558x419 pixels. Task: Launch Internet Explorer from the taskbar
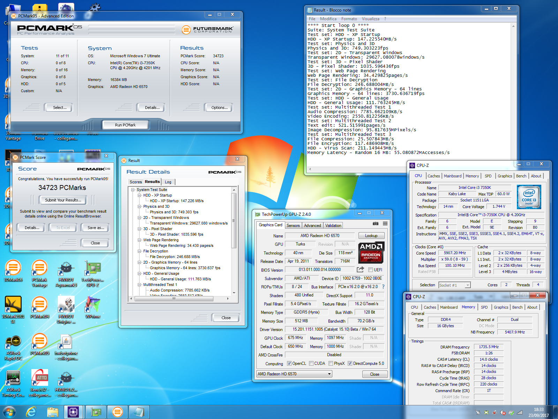click(x=31, y=412)
